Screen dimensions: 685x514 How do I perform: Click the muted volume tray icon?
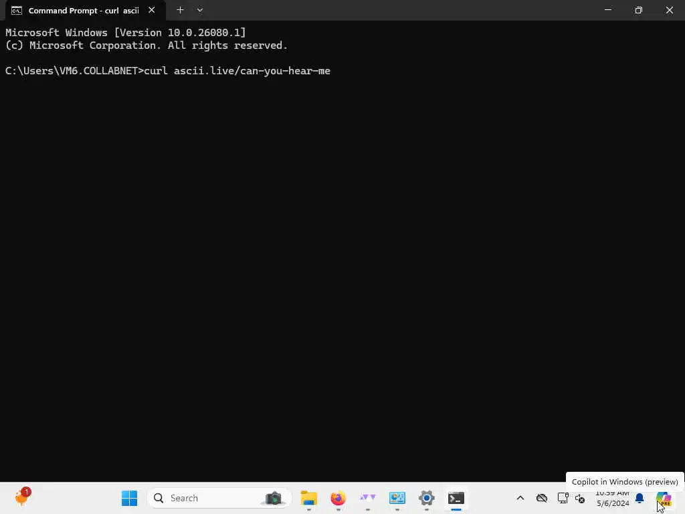[580, 498]
